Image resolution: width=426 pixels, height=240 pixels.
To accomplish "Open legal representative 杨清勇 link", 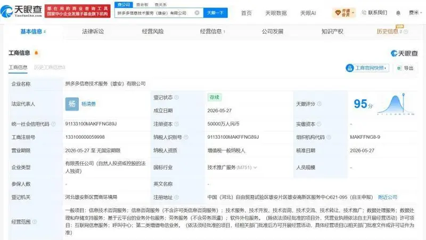I will click(x=88, y=103).
